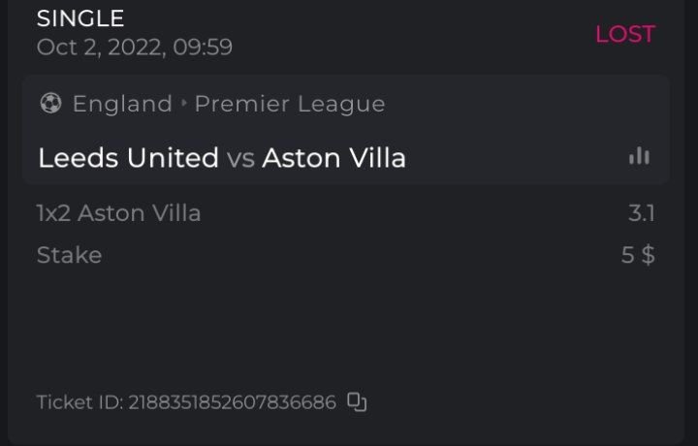The width and height of the screenshot is (698, 446).
Task: Click the 'vs' text between teams
Action: [240, 158]
